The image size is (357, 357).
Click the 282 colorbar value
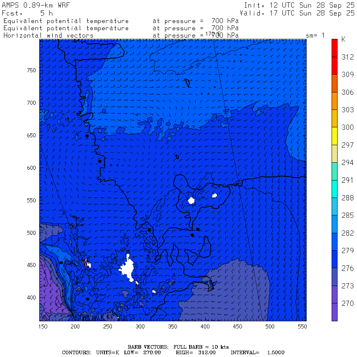[347, 233]
